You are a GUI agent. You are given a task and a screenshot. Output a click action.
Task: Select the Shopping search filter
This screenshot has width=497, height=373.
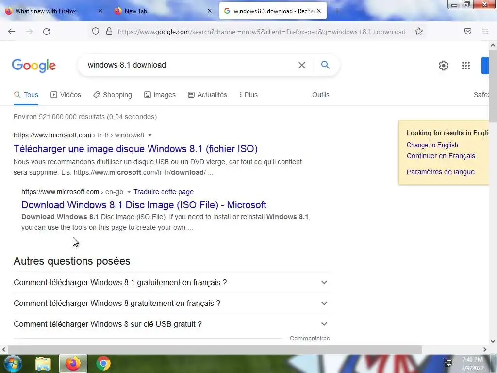click(113, 95)
